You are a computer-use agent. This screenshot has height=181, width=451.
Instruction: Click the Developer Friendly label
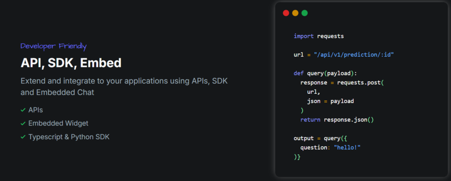[53, 46]
